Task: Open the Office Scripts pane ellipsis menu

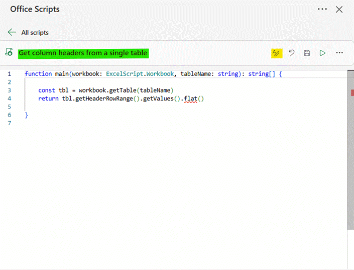Action: point(322,9)
